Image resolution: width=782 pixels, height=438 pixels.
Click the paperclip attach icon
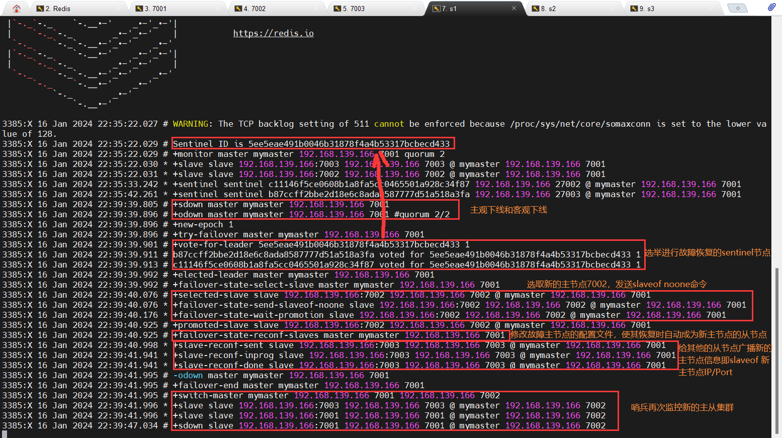coord(771,7)
